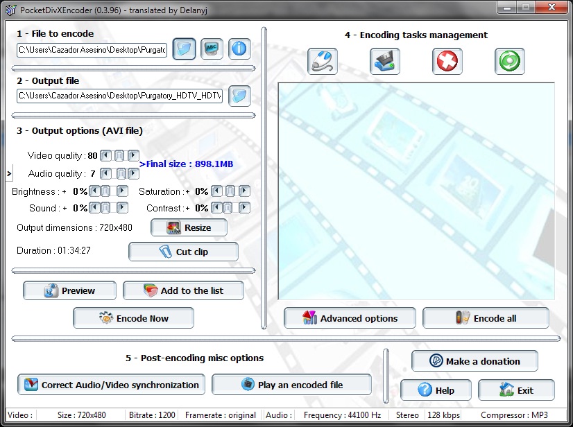The image size is (573, 427).
Task: Click Stereo in the status bar
Action: 407,415
